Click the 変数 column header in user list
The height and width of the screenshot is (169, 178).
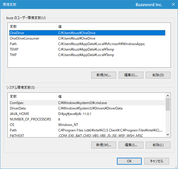coord(32,27)
